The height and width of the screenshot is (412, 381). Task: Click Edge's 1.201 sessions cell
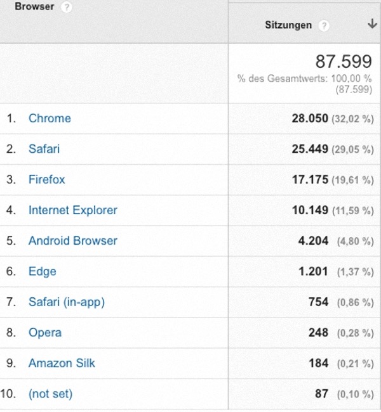pyautogui.click(x=313, y=271)
